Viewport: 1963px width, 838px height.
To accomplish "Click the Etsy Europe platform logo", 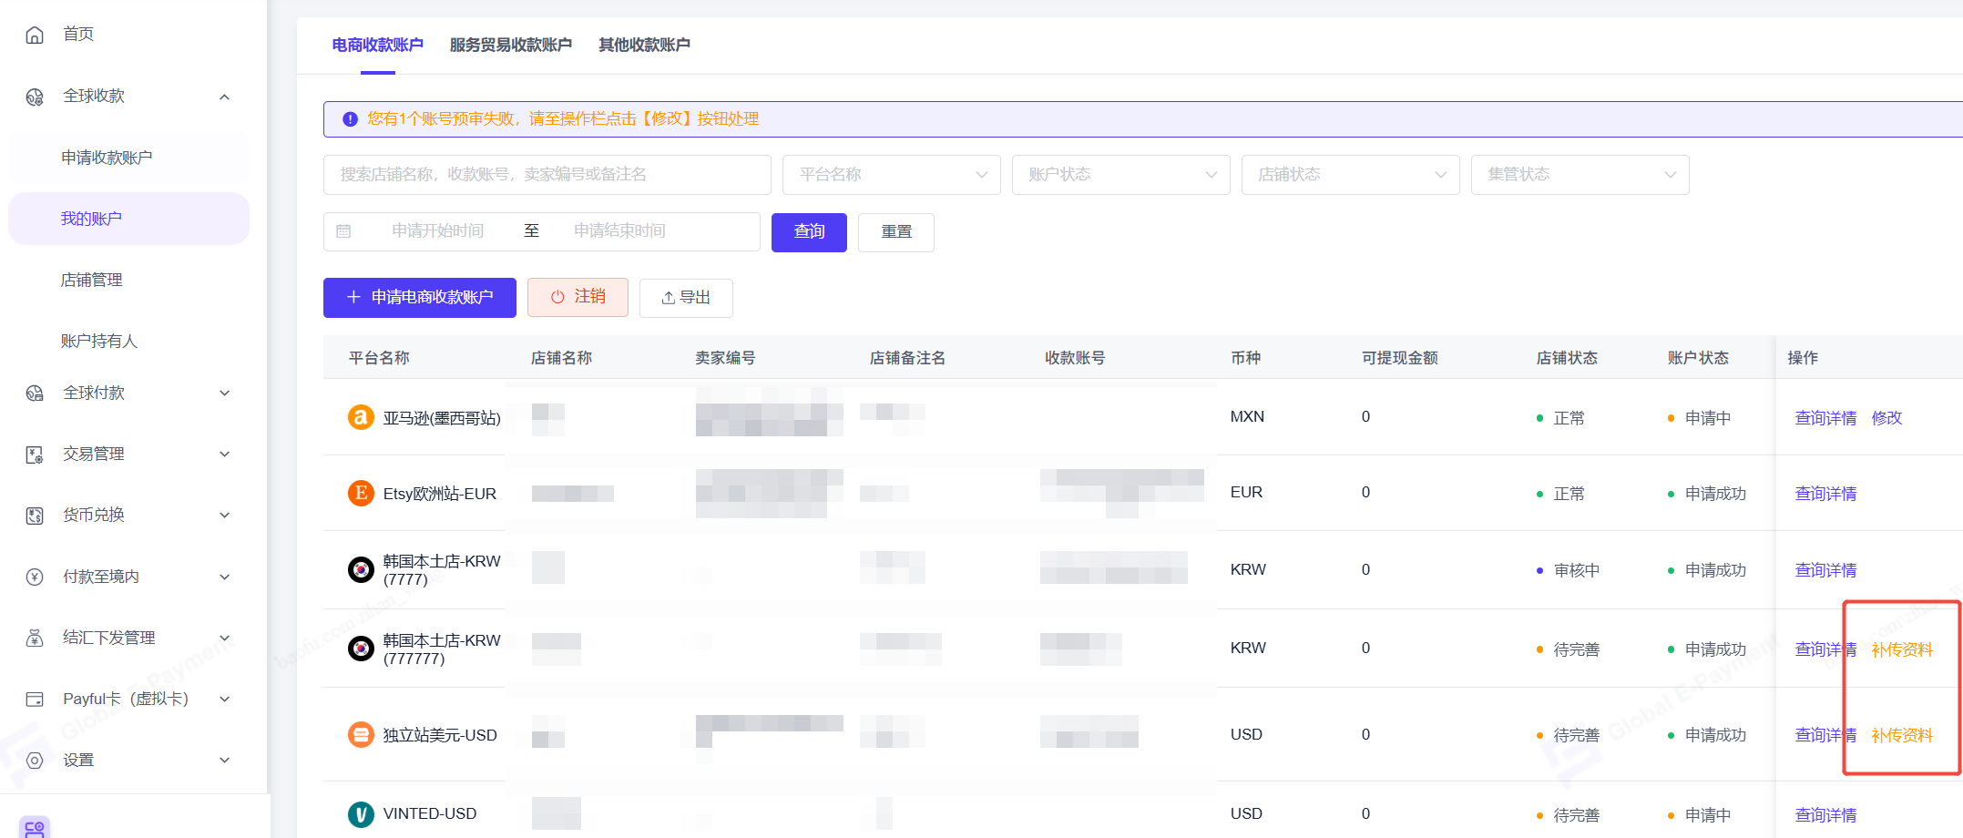I will (361, 493).
